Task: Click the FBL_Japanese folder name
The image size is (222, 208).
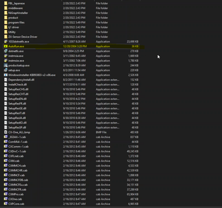Action: tap(16, 3)
